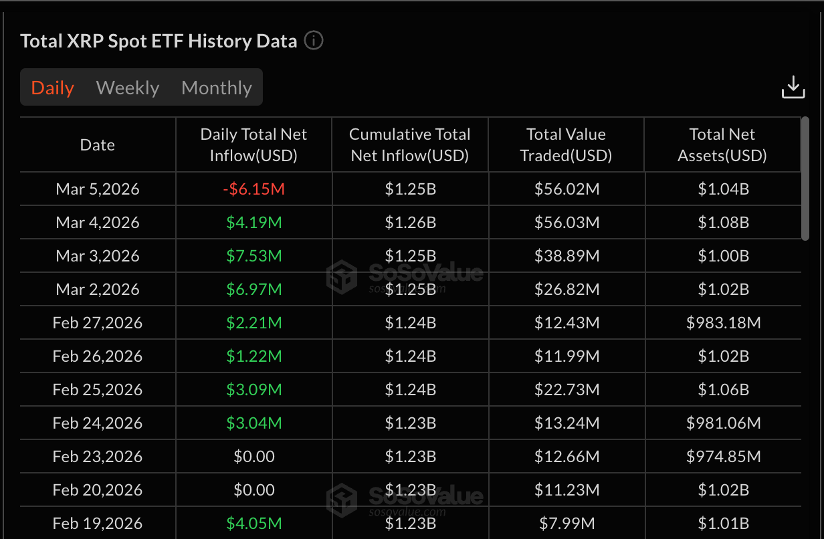Click the Total Value Traded header
The height and width of the screenshot is (539, 824).
point(566,145)
